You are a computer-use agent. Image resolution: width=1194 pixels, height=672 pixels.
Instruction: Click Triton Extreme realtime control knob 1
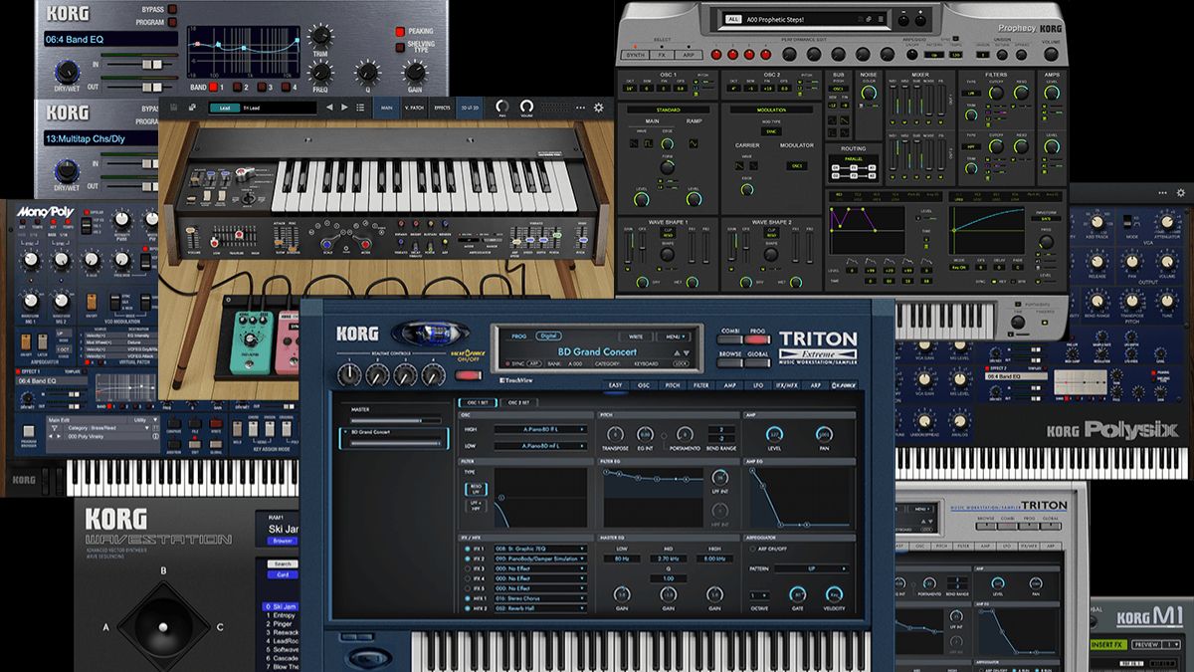pos(350,374)
